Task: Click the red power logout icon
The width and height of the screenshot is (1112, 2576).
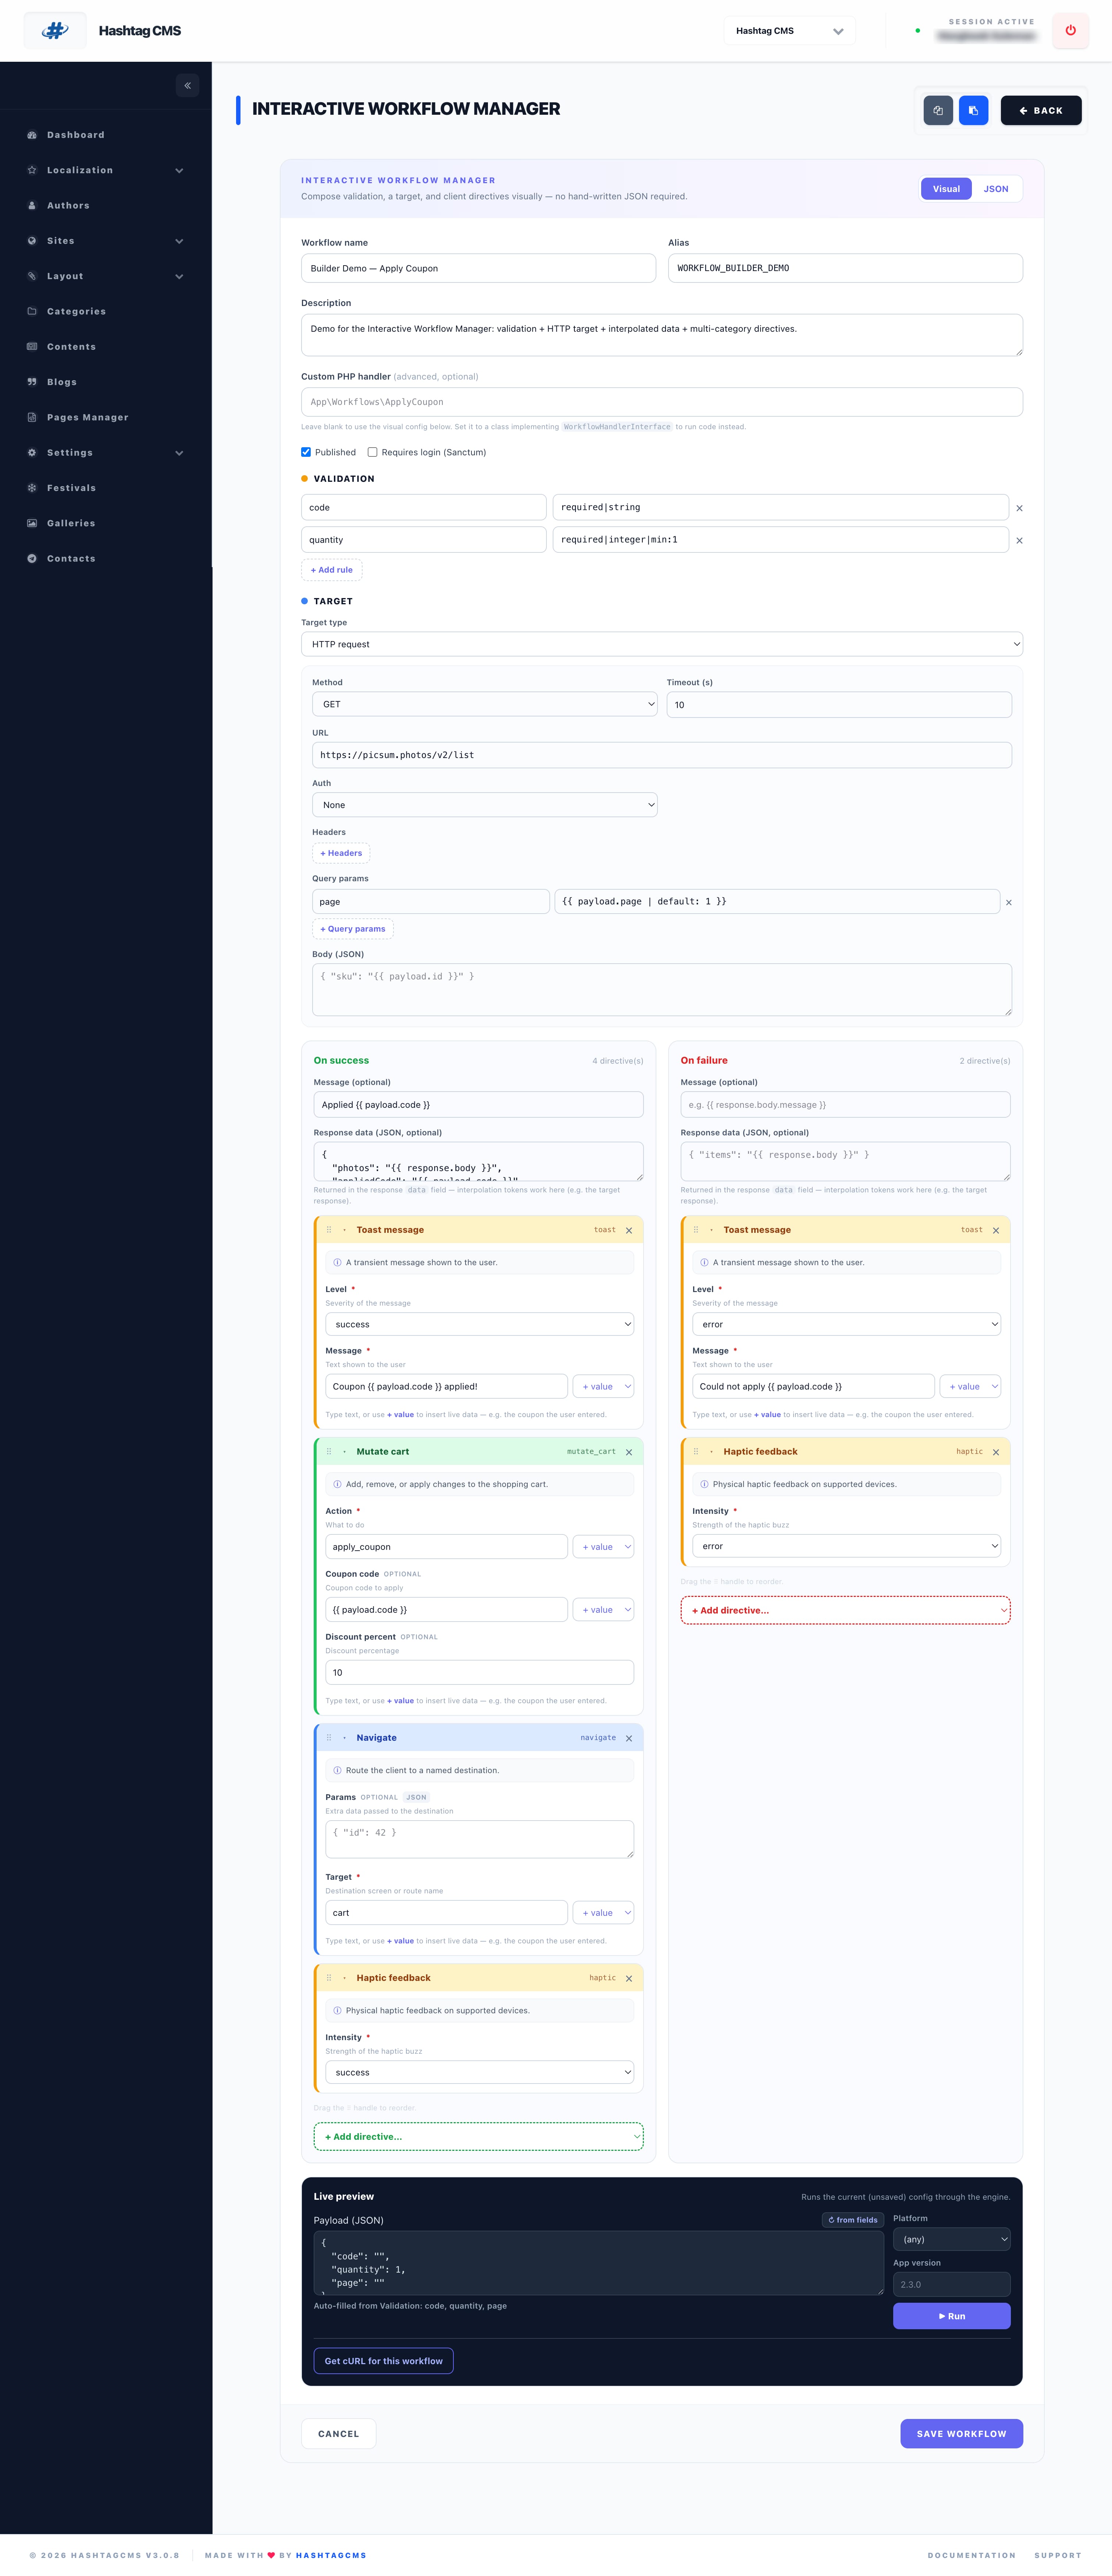Action: 1070,31
